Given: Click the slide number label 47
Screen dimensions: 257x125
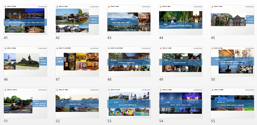Looking at the screenshot, I should (x=58, y=80).
